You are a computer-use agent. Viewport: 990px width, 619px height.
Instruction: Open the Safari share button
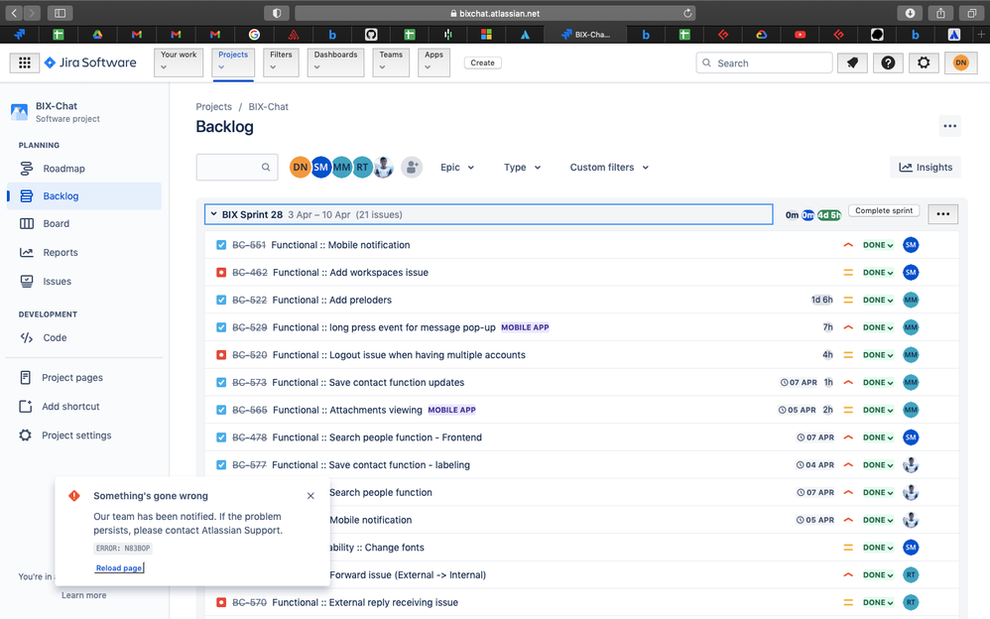940,13
